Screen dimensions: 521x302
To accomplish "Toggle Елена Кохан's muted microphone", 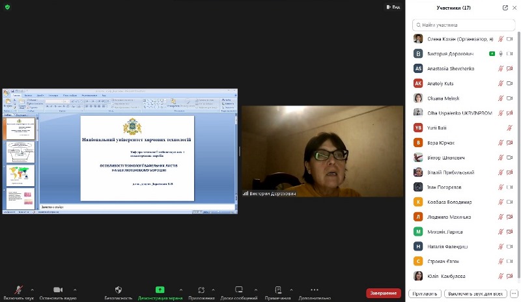I will pyautogui.click(x=501, y=39).
